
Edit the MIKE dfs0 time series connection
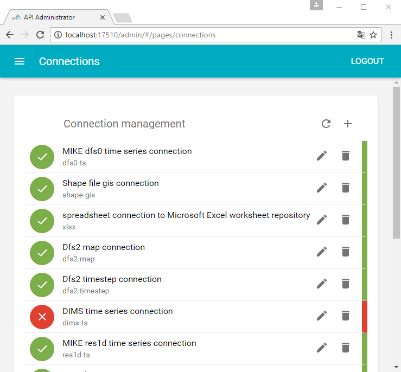322,156
